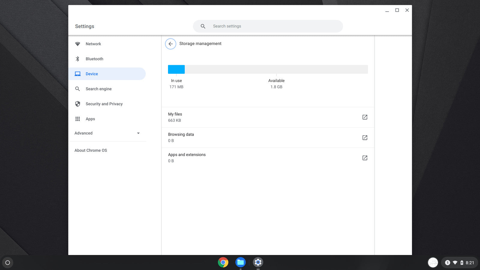
Task: Open Apps and extensions external link icon
Action: tap(364, 158)
